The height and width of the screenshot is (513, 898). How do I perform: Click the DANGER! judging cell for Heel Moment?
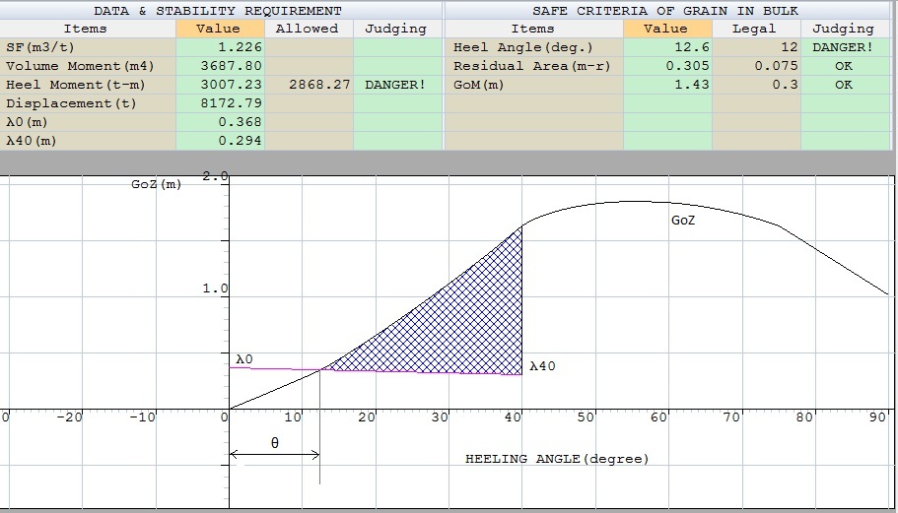click(396, 85)
